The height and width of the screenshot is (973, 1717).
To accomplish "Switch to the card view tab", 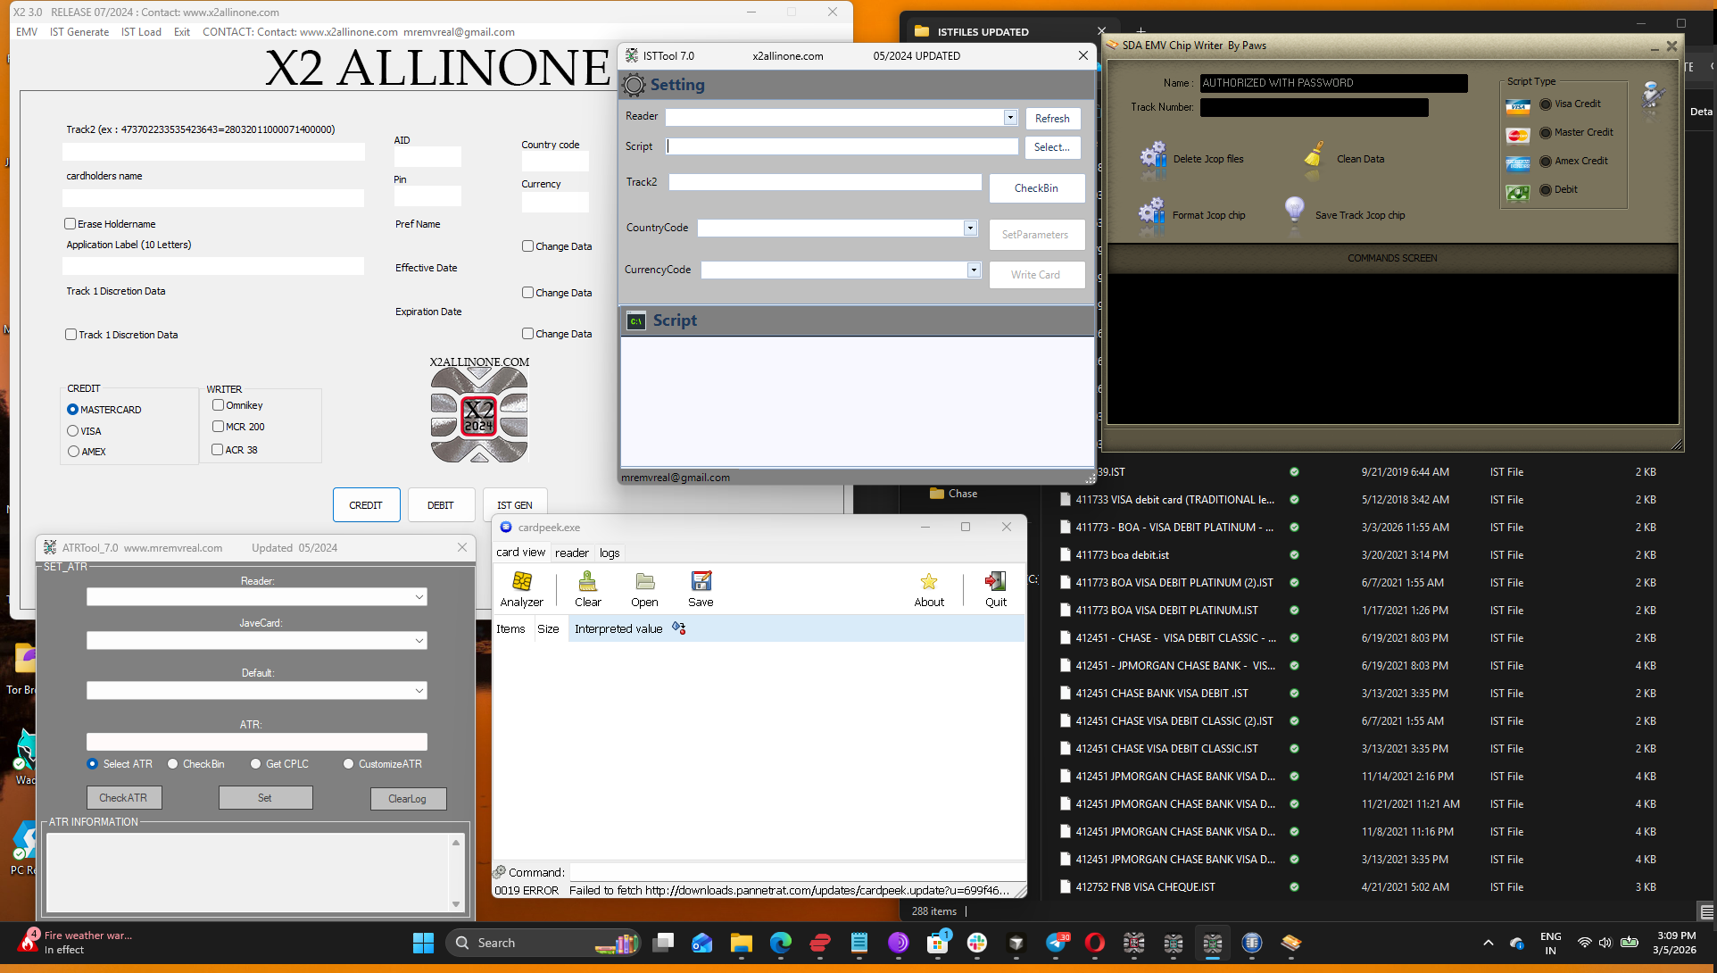I will tap(521, 553).
